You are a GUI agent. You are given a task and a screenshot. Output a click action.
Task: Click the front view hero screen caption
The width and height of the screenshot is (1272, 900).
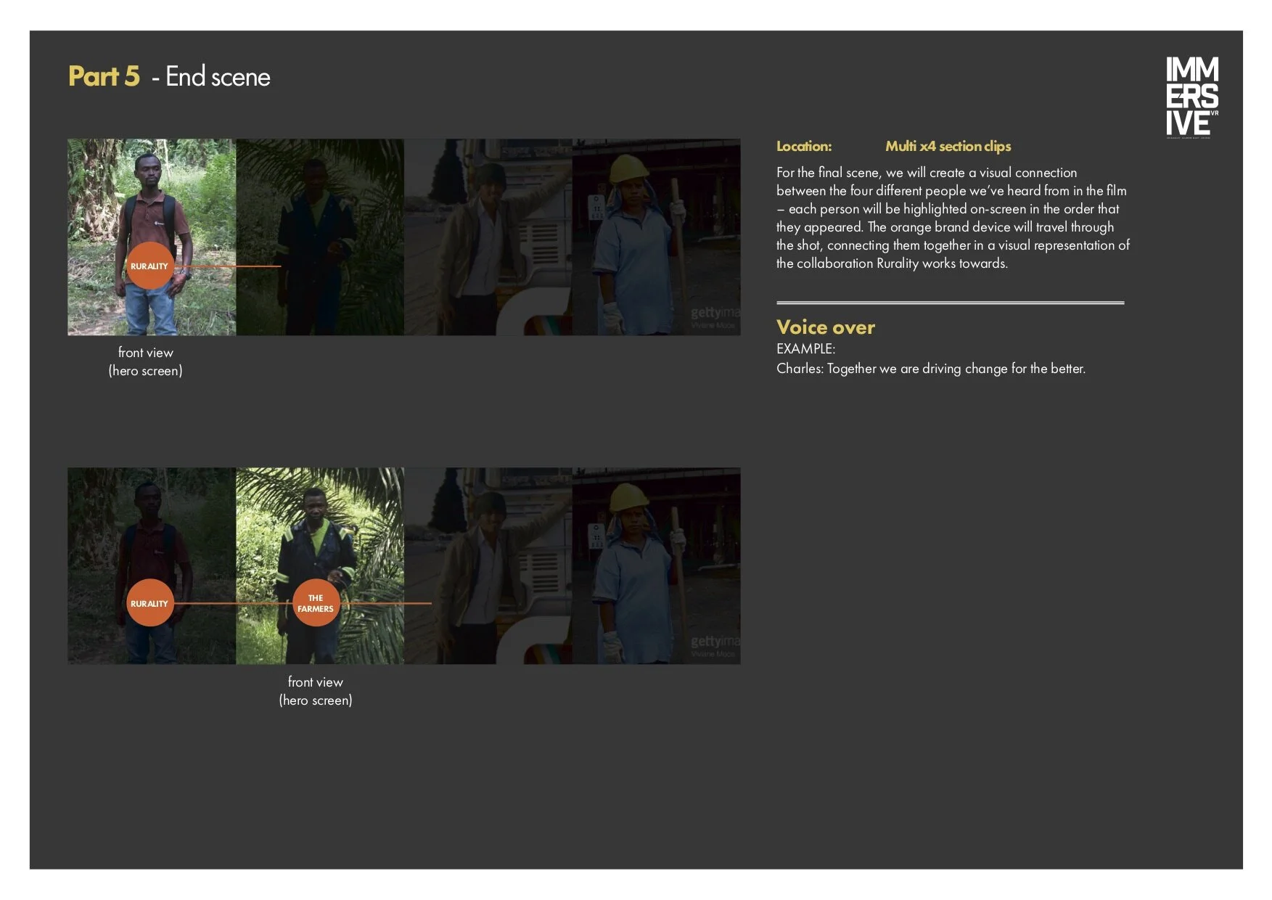pos(145,361)
